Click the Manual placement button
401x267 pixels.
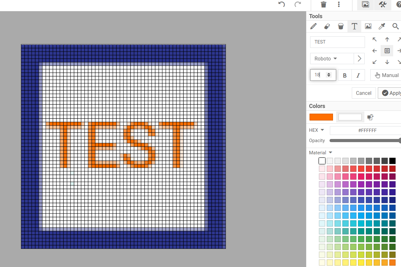pos(387,75)
